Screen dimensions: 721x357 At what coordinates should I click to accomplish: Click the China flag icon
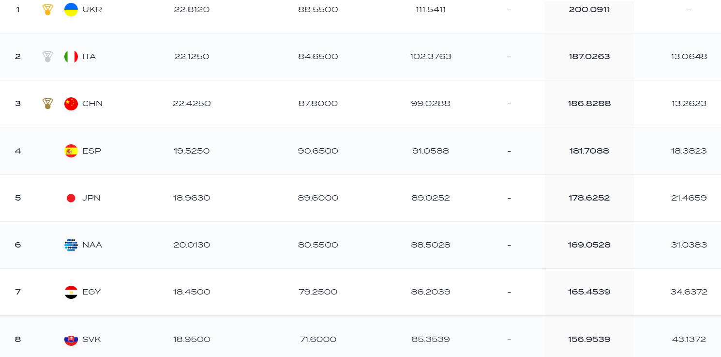71,104
